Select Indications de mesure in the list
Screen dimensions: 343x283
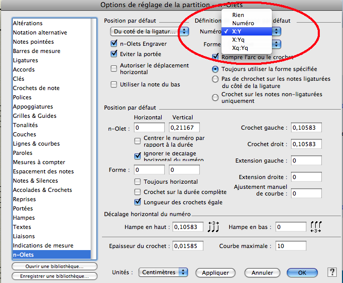click(43, 245)
